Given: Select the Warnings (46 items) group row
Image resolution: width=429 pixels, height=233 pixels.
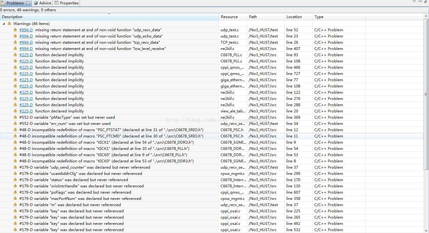Looking at the screenshot, I should tap(212, 24).
